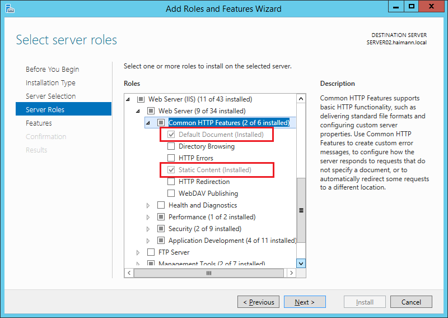This screenshot has width=448, height=318.
Task: Select the Security (2 of 9 installed) row
Action: coord(205,229)
